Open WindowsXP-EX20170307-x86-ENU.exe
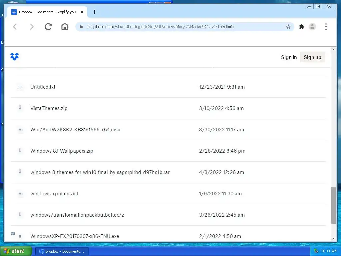 pos(75,236)
